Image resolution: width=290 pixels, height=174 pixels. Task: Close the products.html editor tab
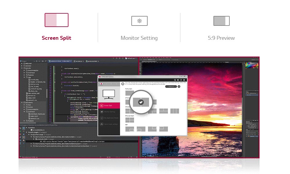(x=98, y=61)
